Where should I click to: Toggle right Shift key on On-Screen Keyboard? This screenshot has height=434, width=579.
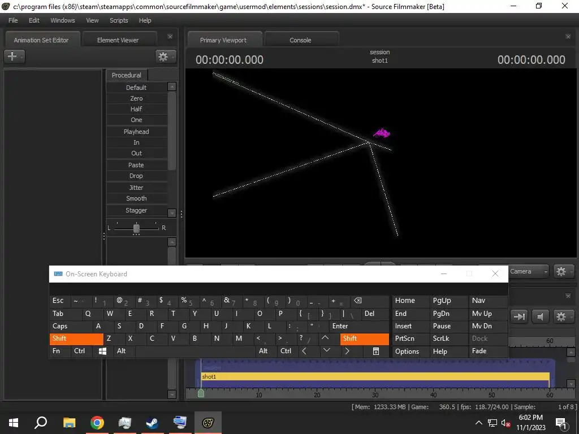(x=365, y=339)
